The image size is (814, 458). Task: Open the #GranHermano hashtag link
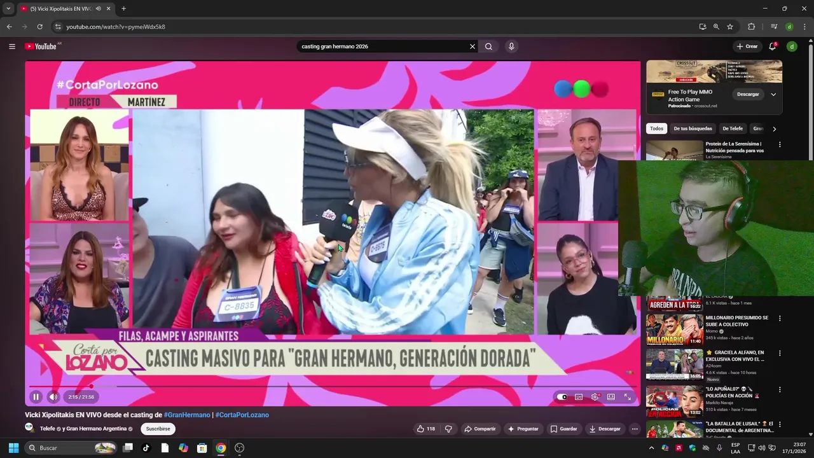[x=187, y=415]
